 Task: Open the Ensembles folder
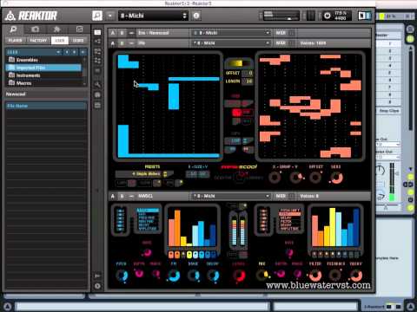(27, 60)
